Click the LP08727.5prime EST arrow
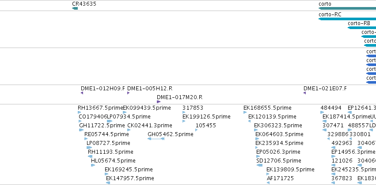Viewport: 376px width, 185px height. [89, 148]
